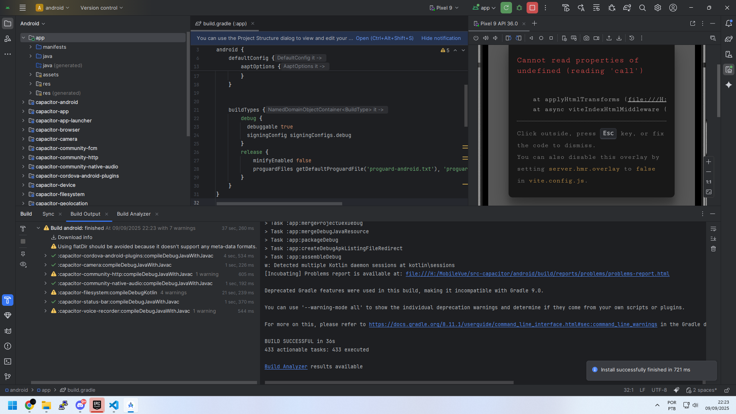Screen dimensions: 736x414
Task: Open the Git version control tool window
Action: coord(8,377)
